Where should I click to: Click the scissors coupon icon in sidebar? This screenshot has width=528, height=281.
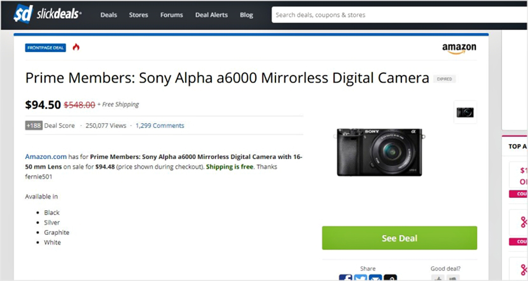pyautogui.click(x=523, y=222)
